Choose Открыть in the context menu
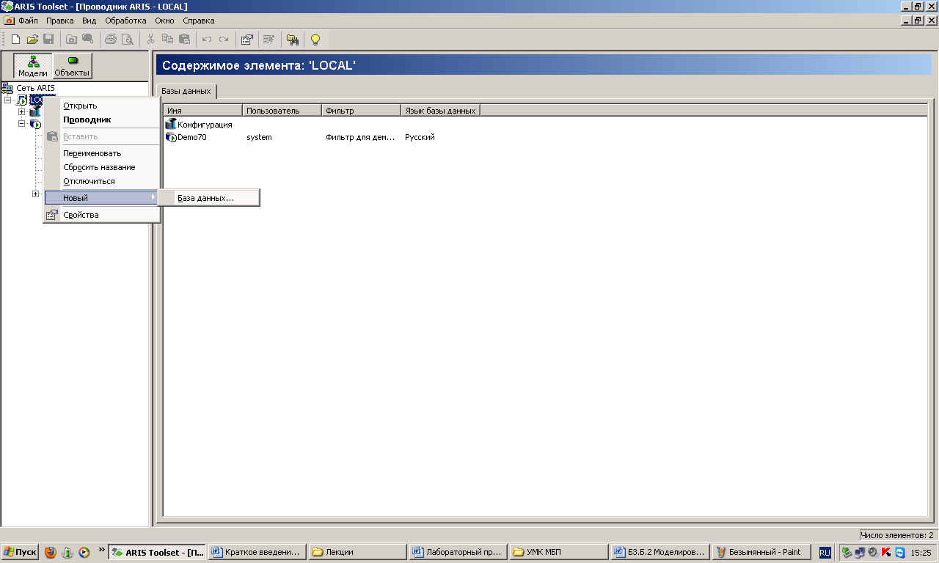This screenshot has width=939, height=563. coord(102,106)
